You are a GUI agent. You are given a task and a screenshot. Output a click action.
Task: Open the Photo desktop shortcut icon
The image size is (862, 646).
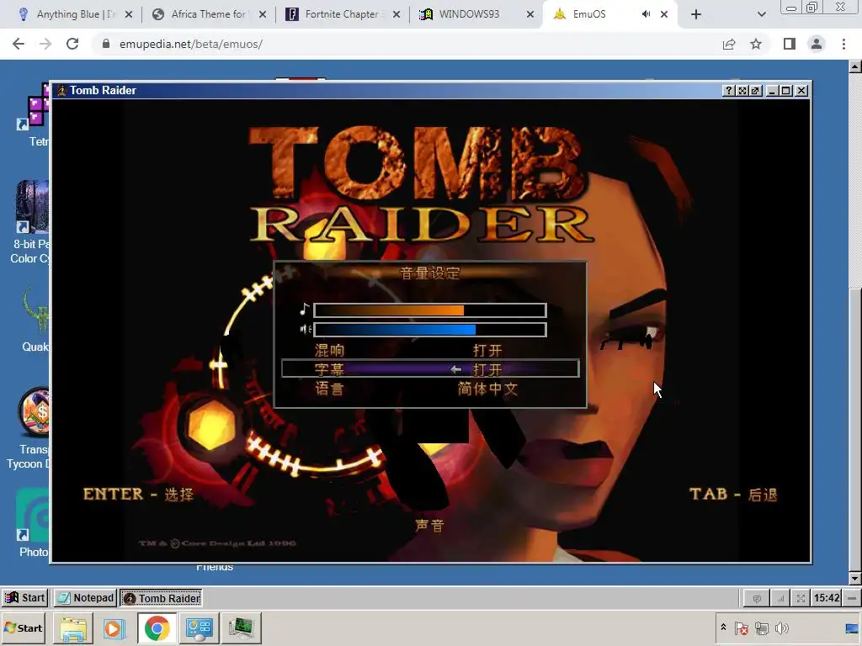(x=32, y=523)
